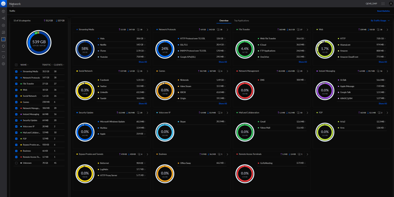Click the P2P card clients icon
394x197 pixels.
click(380, 113)
